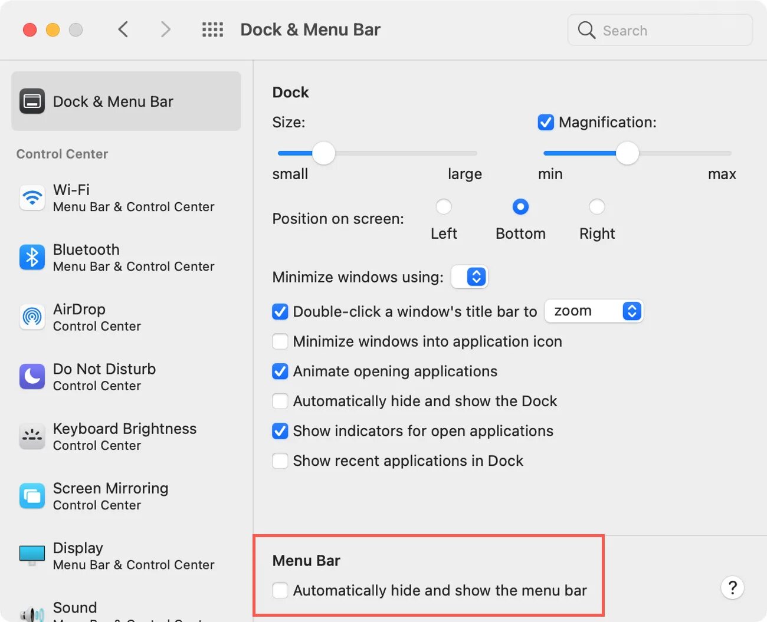Enable Show recent applications in Dock
The height and width of the screenshot is (622, 767).
(280, 460)
